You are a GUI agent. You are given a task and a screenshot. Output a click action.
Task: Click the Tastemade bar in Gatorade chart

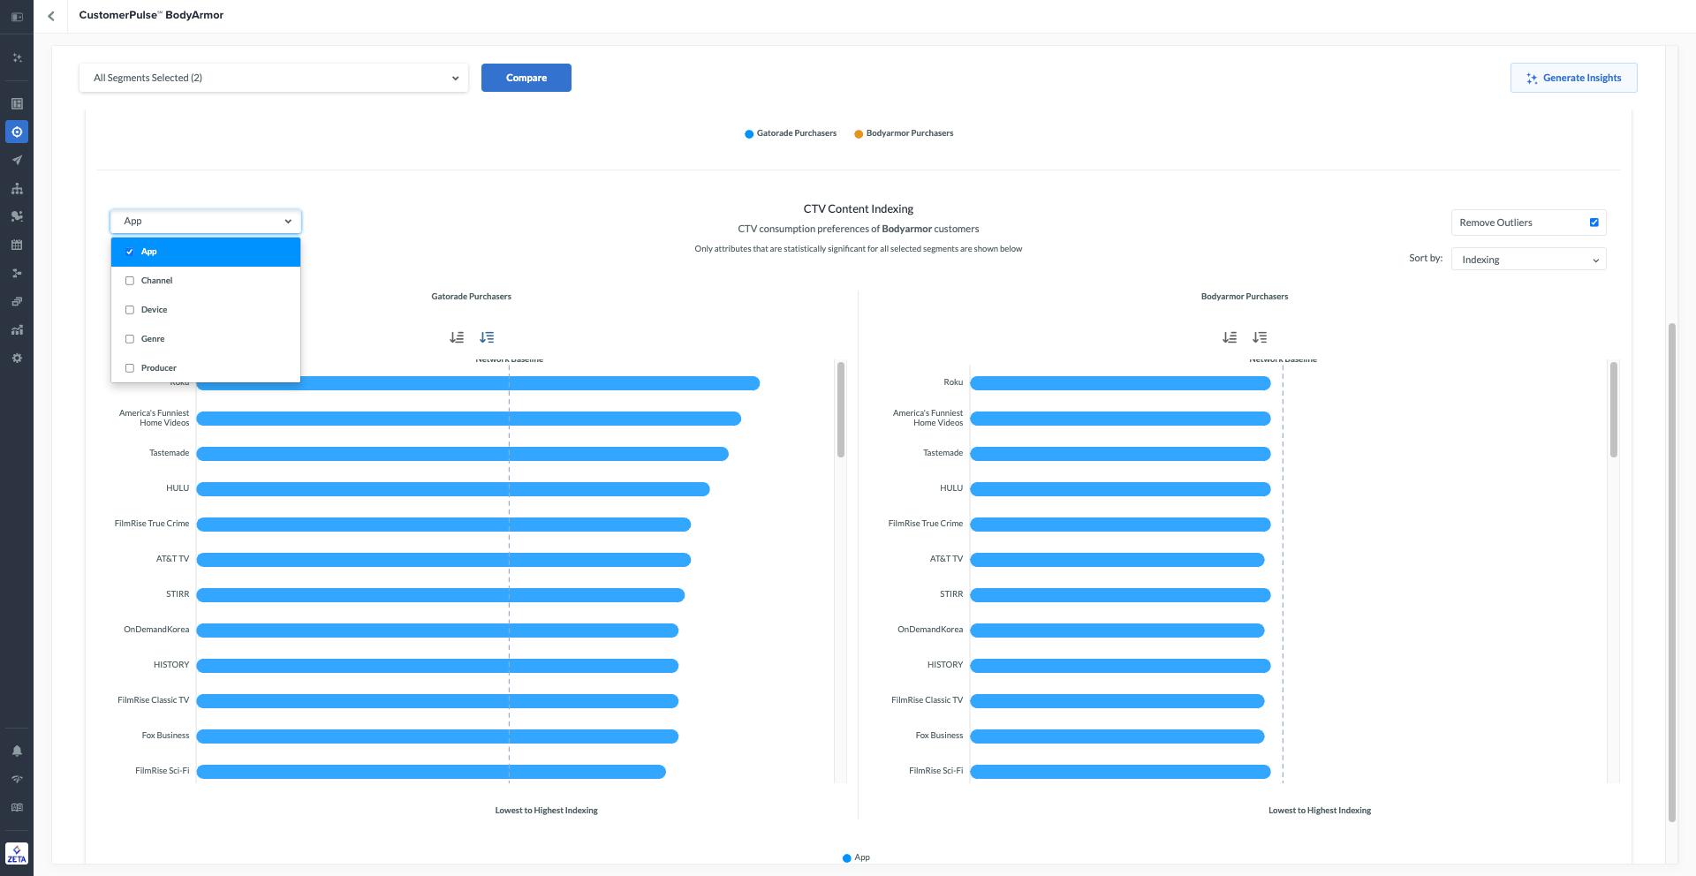pos(462,454)
